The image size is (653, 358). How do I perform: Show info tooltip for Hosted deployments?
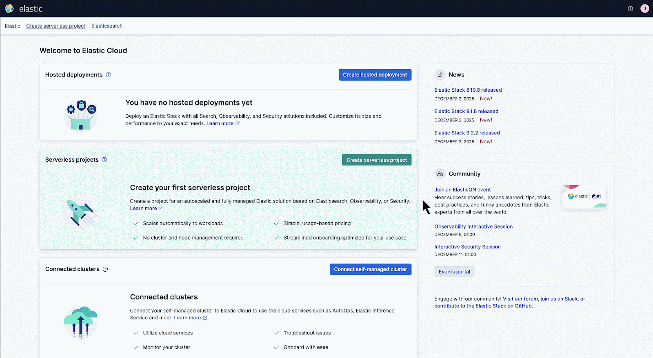click(109, 75)
